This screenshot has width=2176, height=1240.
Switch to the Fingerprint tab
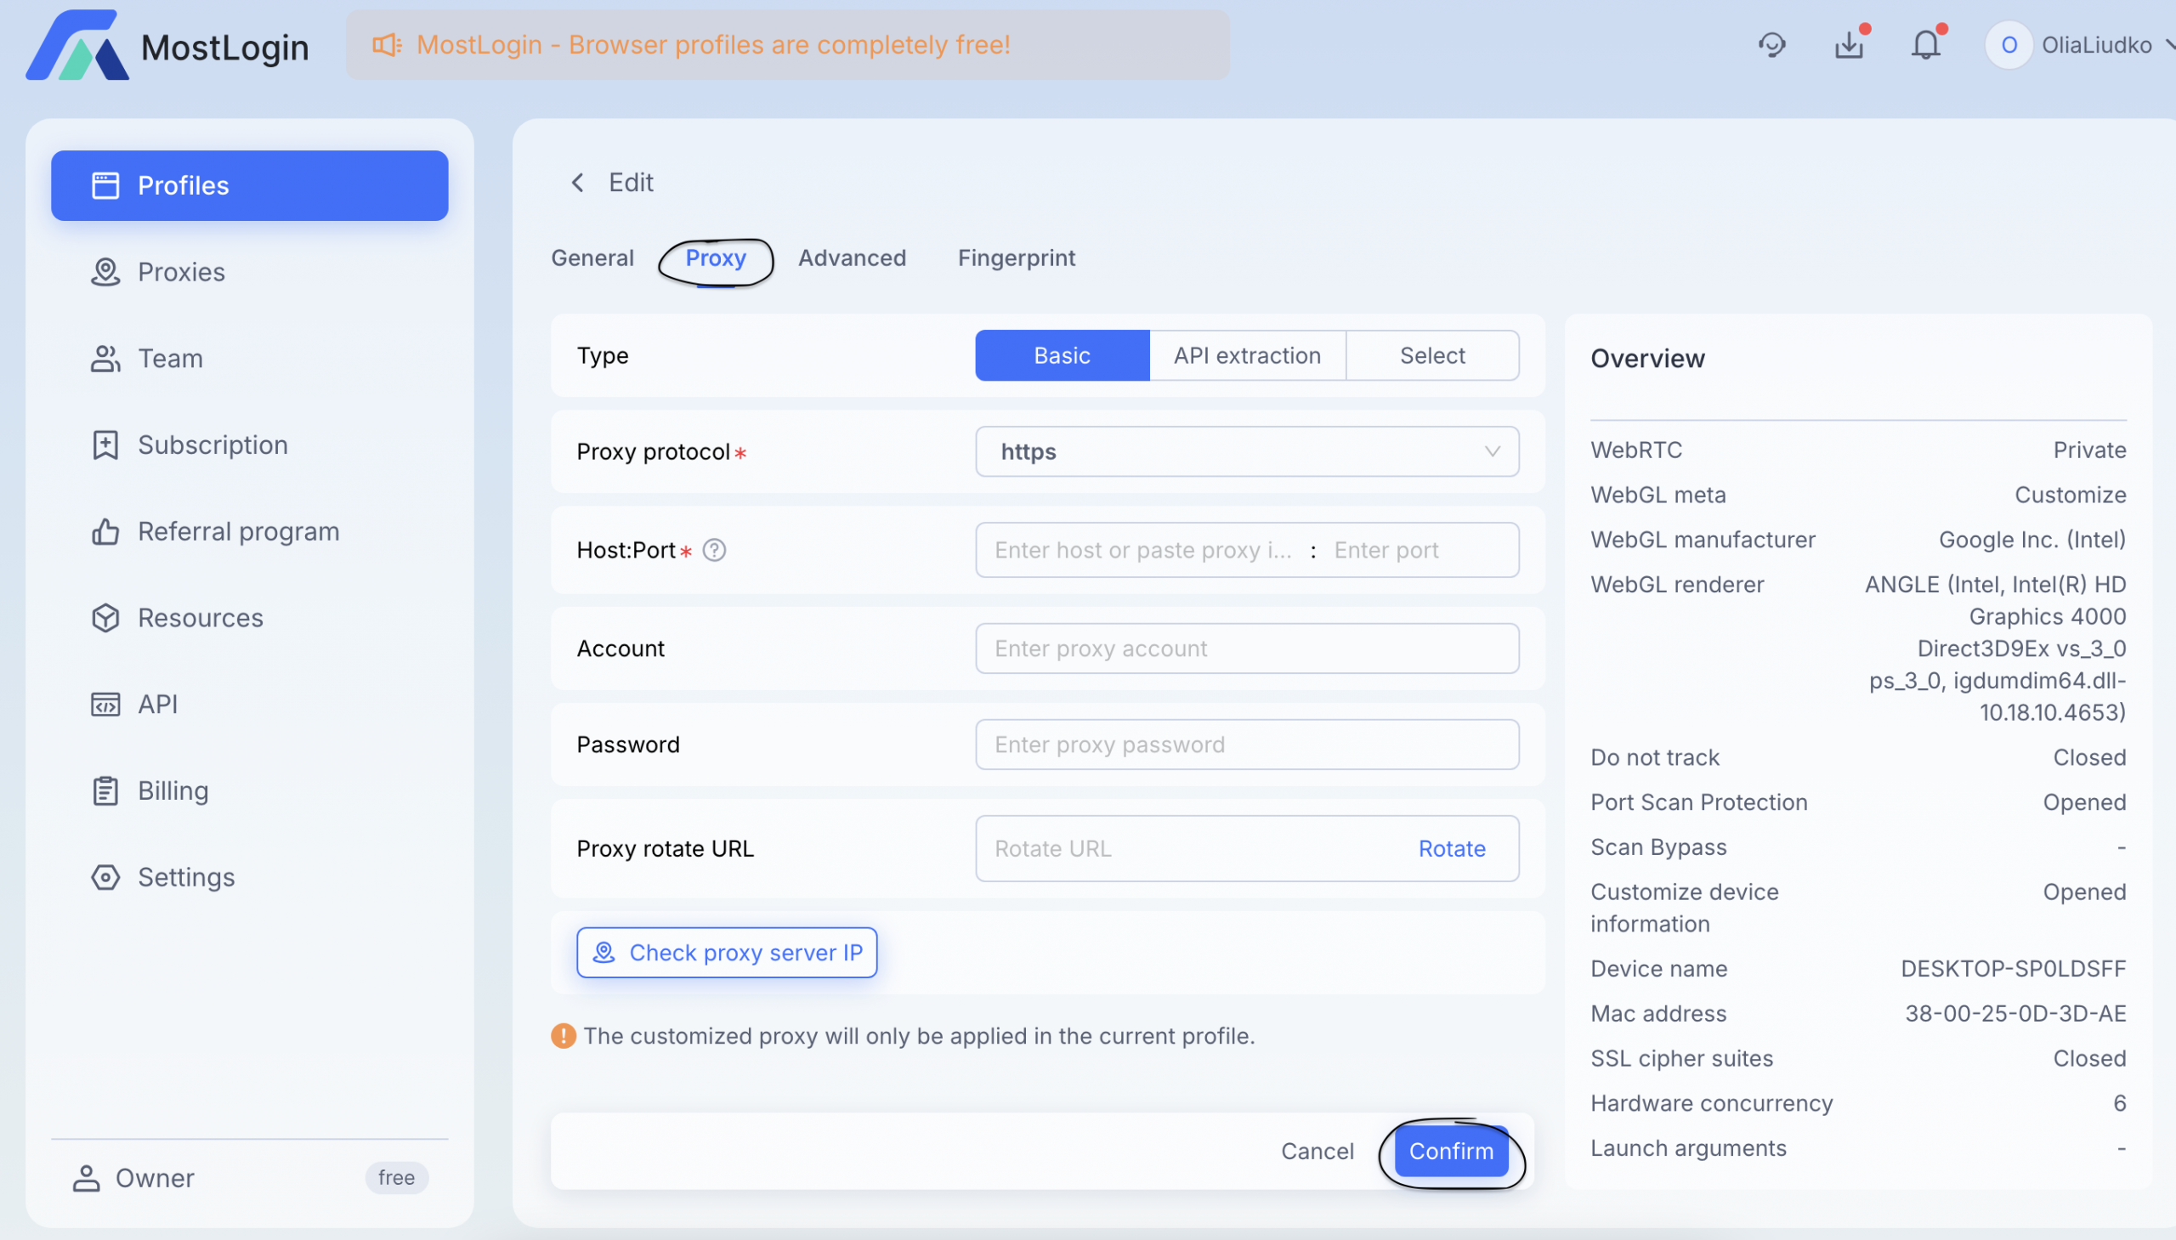[1016, 258]
